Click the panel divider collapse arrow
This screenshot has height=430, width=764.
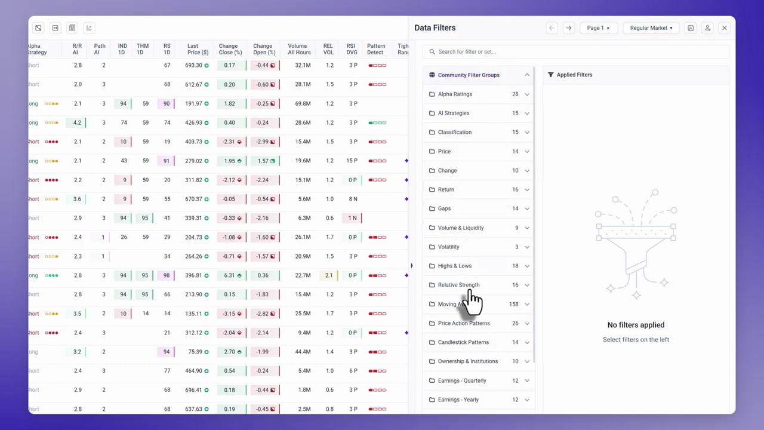click(x=411, y=266)
